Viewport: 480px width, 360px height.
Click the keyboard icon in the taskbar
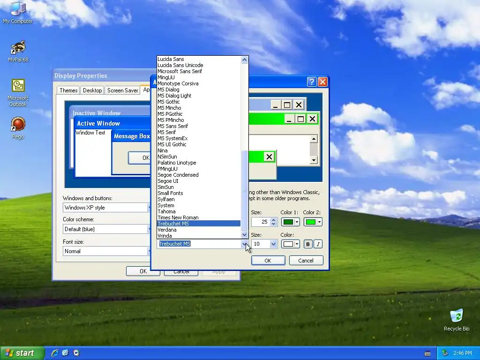(427, 353)
